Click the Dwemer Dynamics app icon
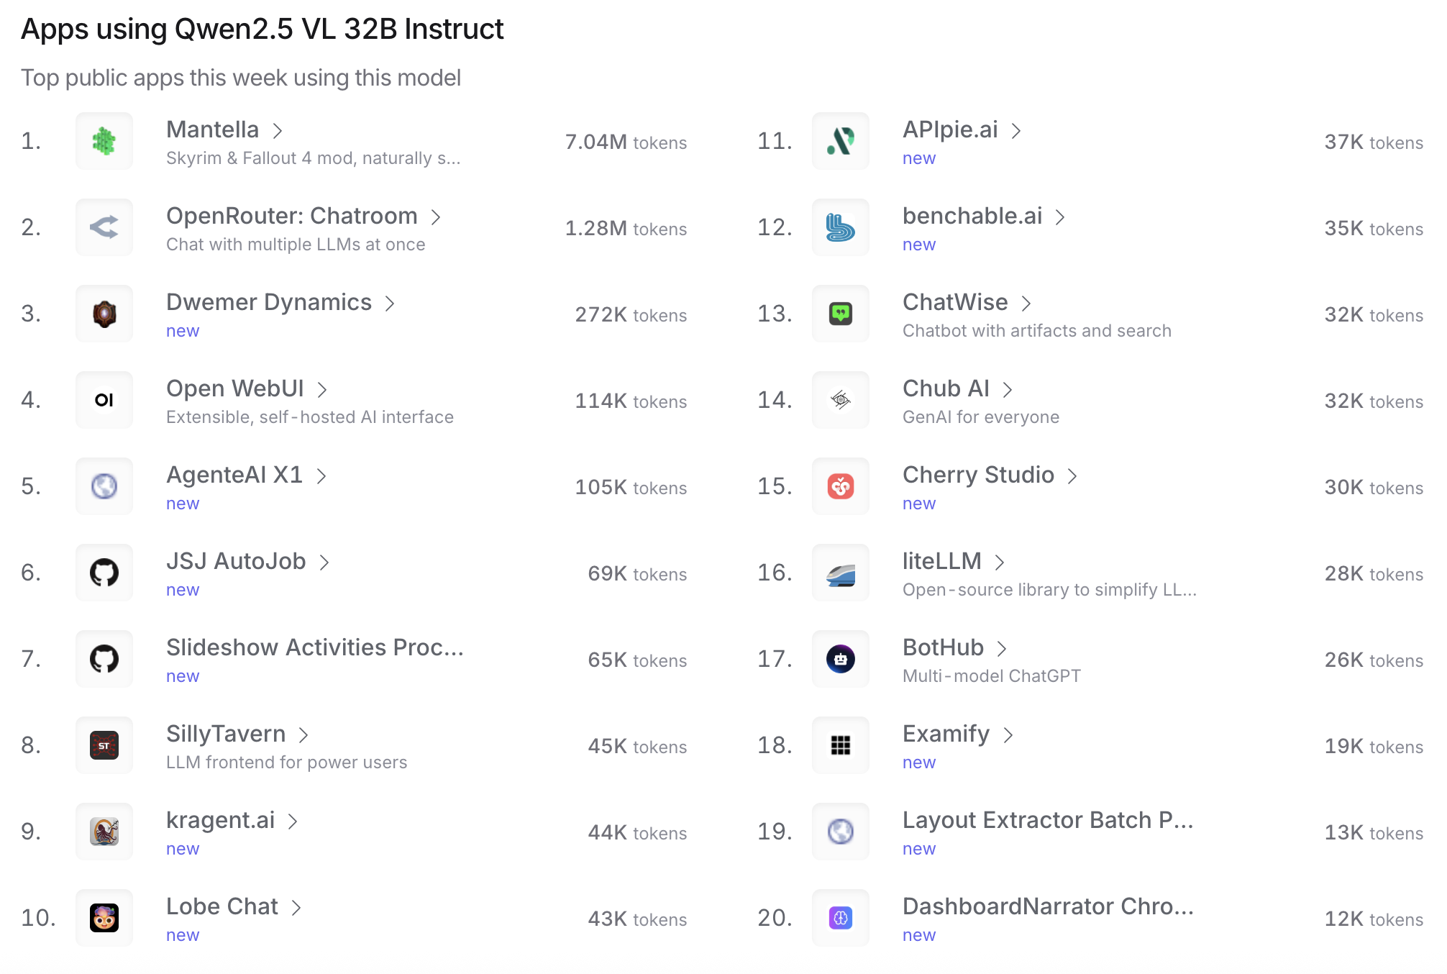1447x974 pixels. coord(104,314)
